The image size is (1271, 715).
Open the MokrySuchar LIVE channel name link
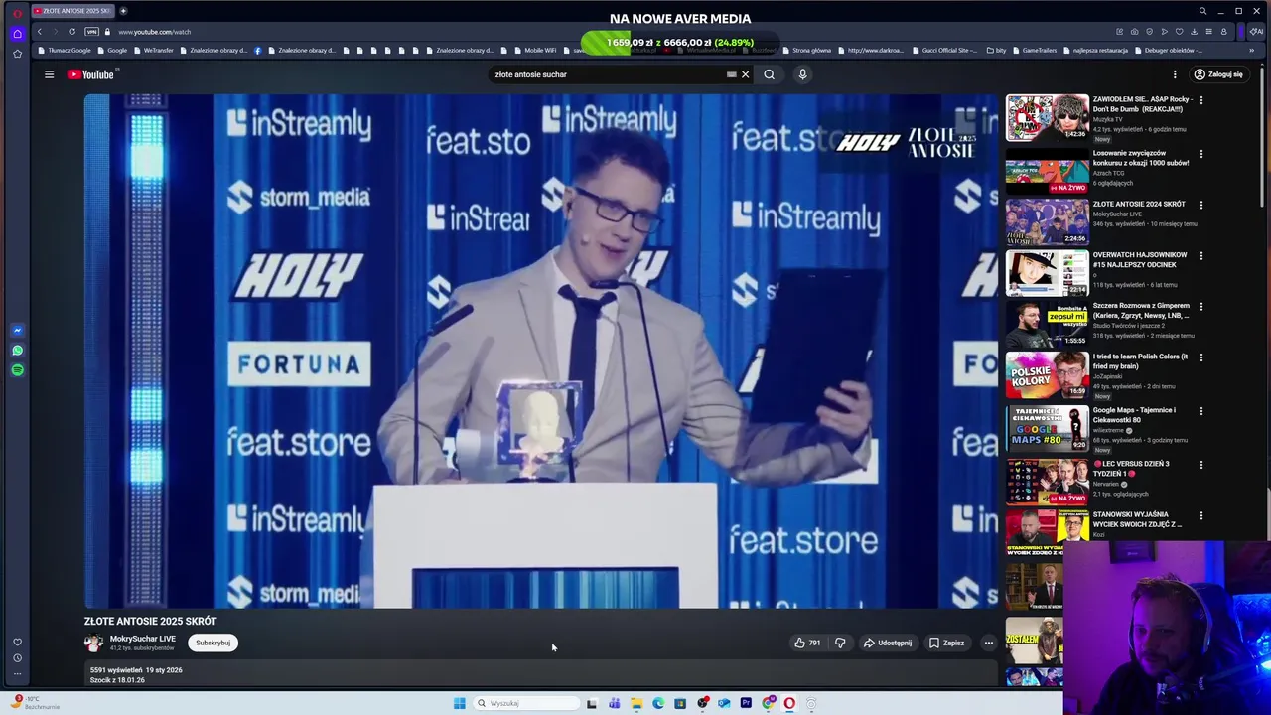click(143, 639)
